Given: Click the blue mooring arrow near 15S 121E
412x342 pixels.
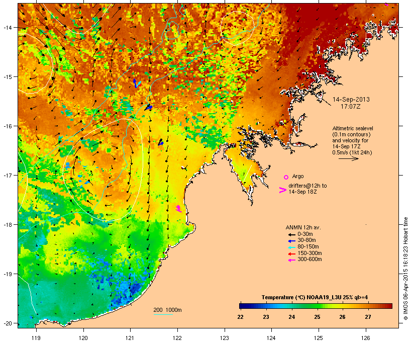Looking at the screenshot, I should [136, 83].
